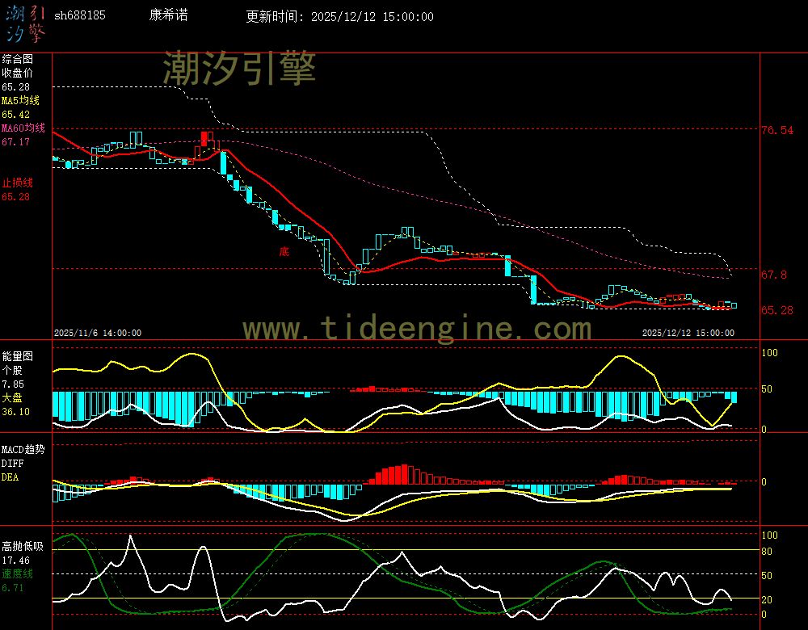Image resolution: width=808 pixels, height=630 pixels.
Task: Click the end date label below main chart
Action: click(688, 333)
